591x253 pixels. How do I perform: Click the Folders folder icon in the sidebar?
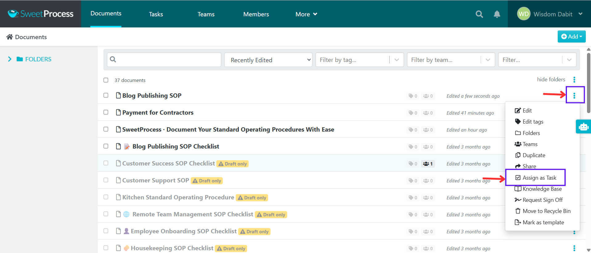pyautogui.click(x=20, y=59)
